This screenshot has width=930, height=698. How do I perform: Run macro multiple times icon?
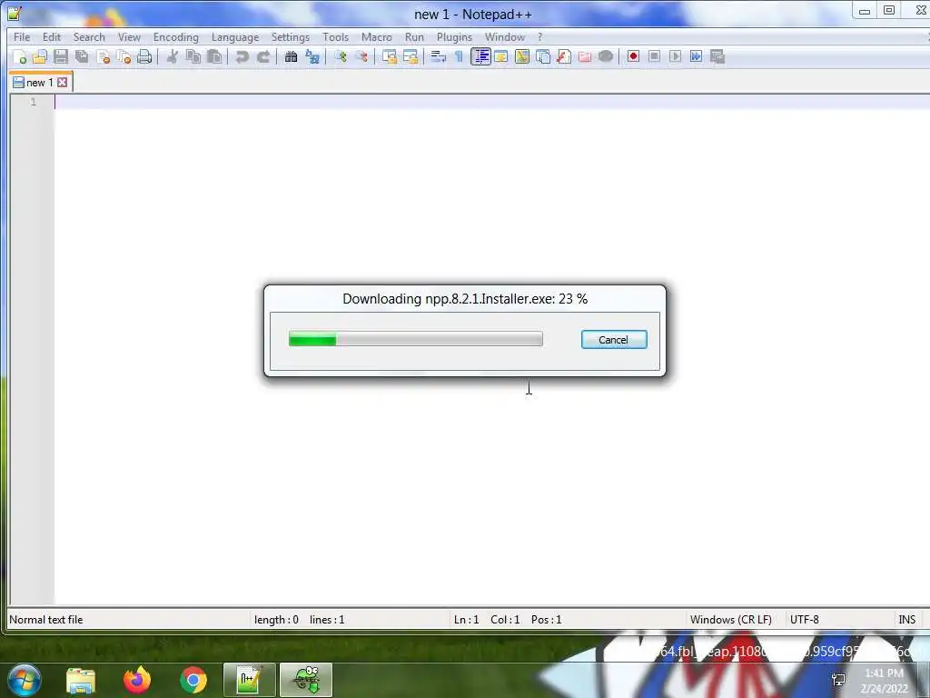(697, 57)
